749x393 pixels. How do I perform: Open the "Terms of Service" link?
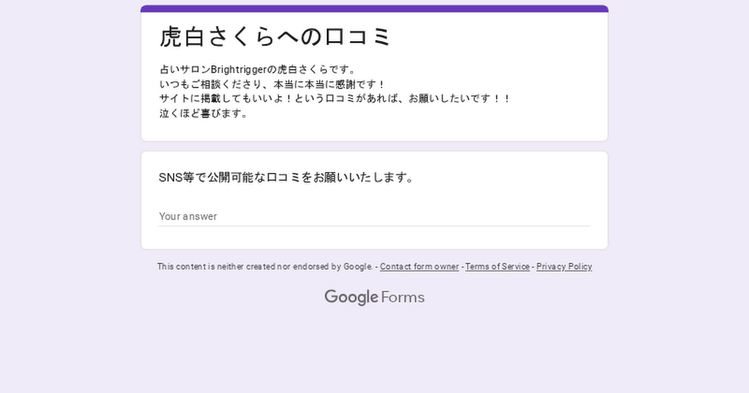click(x=497, y=266)
